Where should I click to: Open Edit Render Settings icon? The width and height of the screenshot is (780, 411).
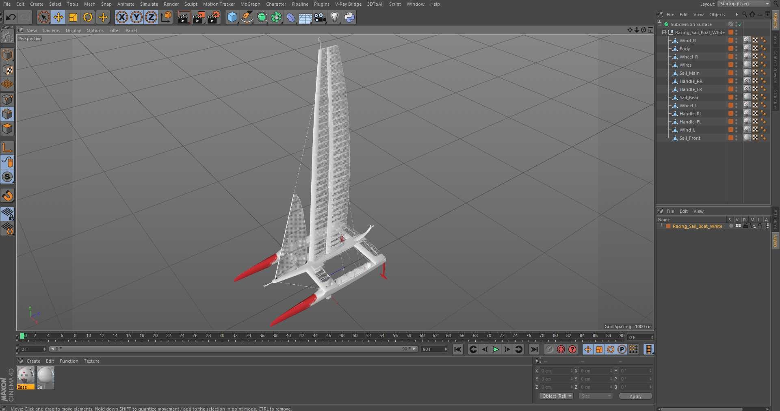tap(214, 17)
